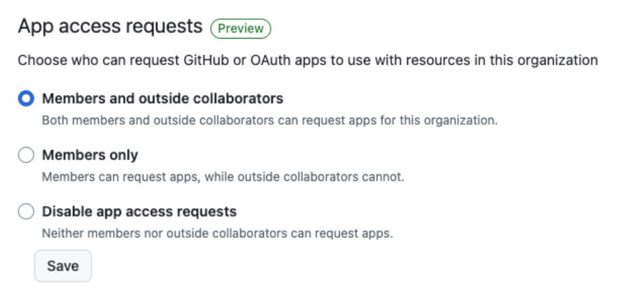Click the App access requests heading
This screenshot has height=300, width=643.
[110, 27]
